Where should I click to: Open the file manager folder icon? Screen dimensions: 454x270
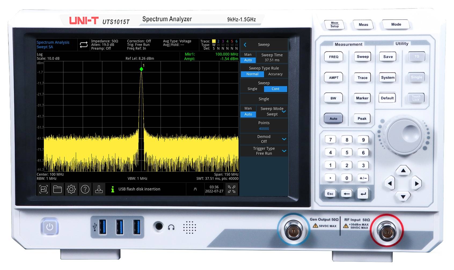click(57, 189)
